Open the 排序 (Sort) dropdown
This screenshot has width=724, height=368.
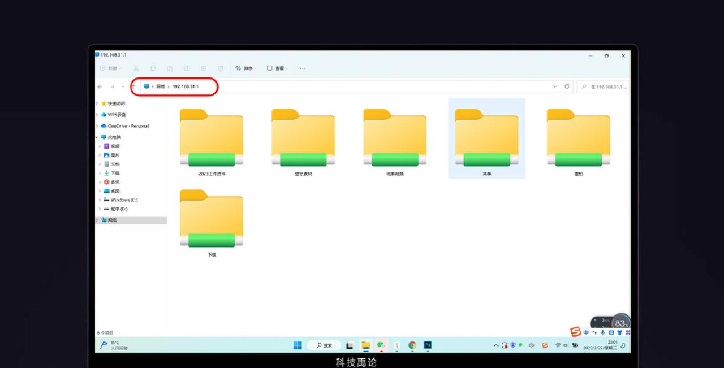(246, 68)
